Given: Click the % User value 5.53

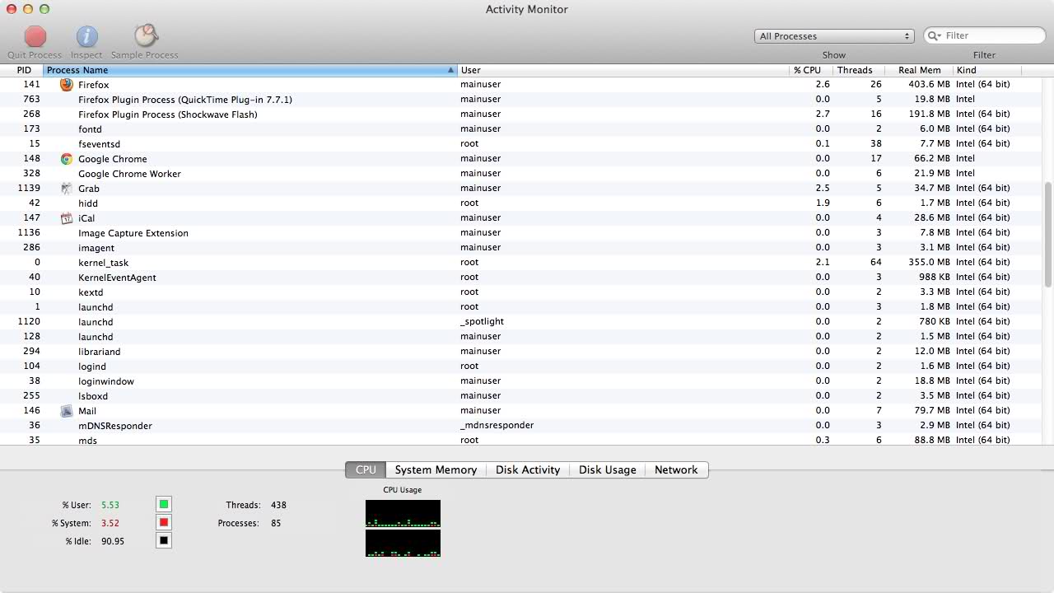Looking at the screenshot, I should [110, 505].
